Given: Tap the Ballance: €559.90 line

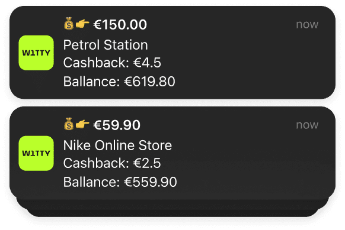Looking at the screenshot, I should click(120, 182).
